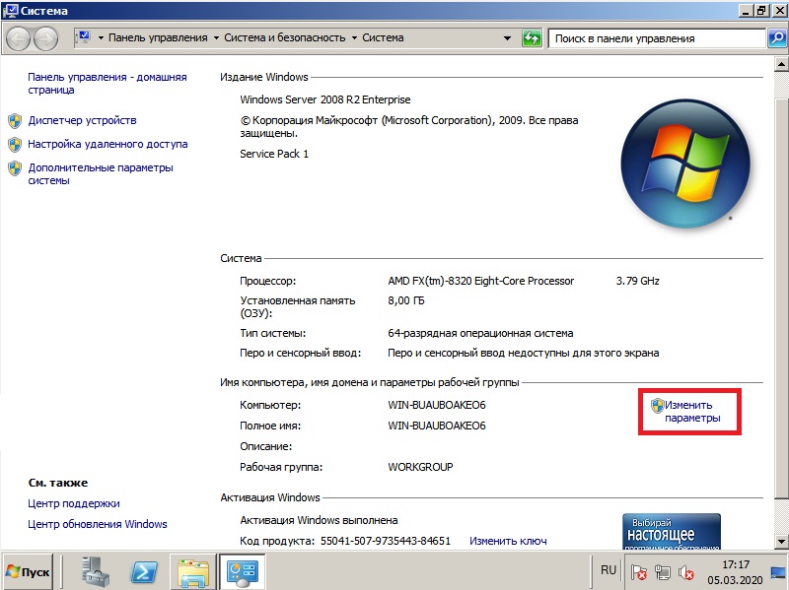Open Server Manager from the taskbar
Image resolution: width=789 pixels, height=590 pixels.
pyautogui.click(x=95, y=572)
